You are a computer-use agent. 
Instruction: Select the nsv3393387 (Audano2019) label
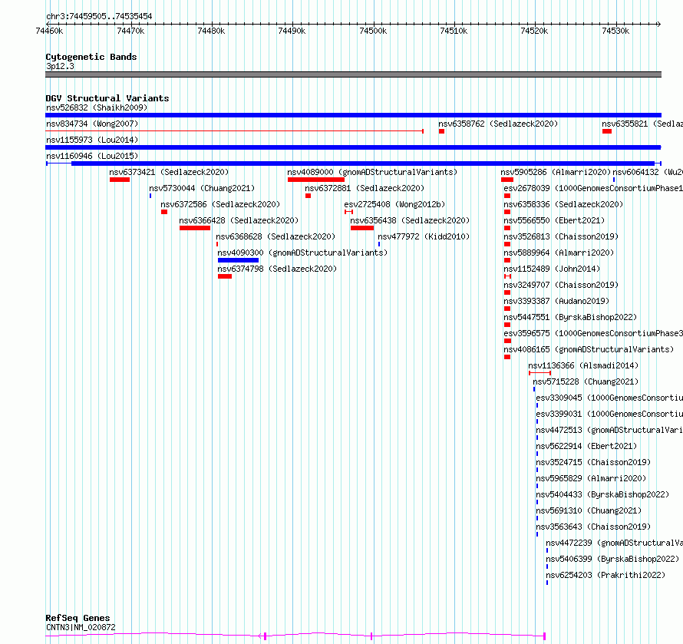pyautogui.click(x=556, y=301)
